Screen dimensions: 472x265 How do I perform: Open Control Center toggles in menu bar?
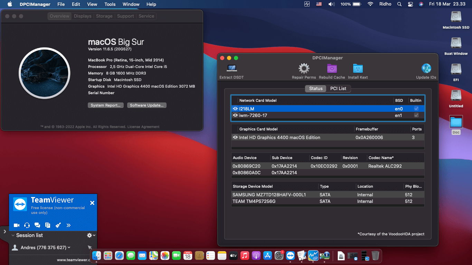410,4
